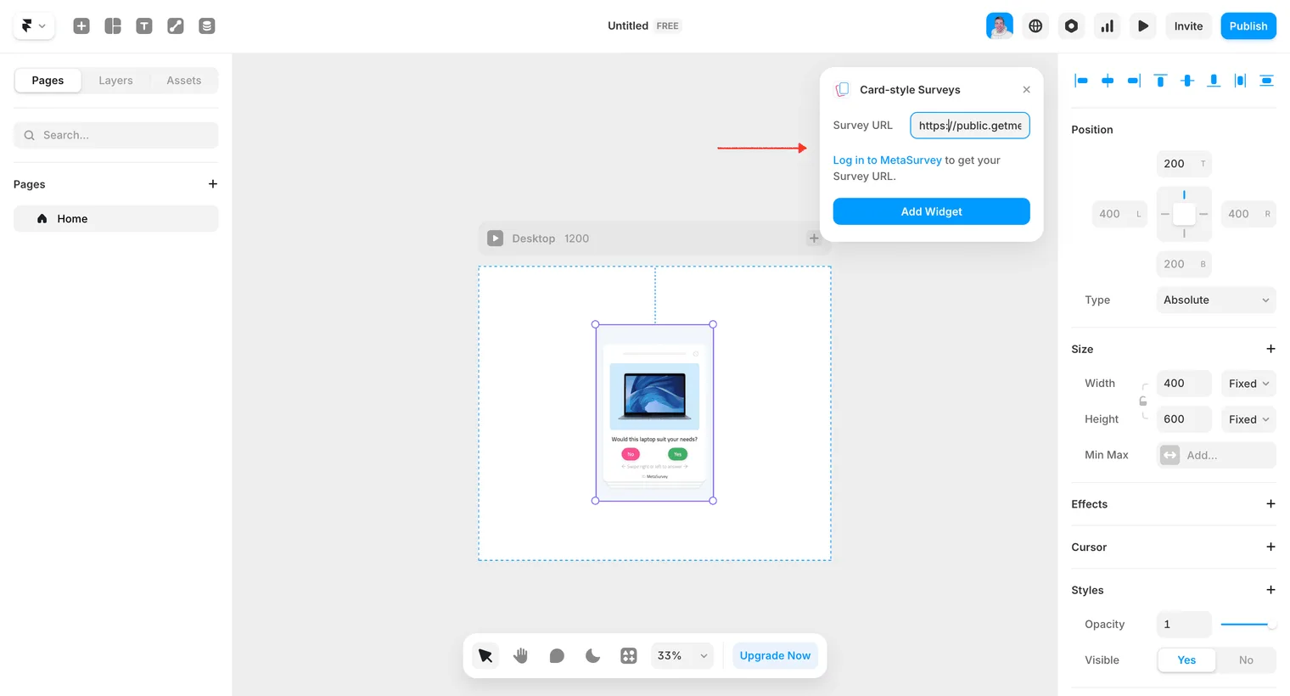
Task: Click the Search field in left panel
Action: coord(116,135)
